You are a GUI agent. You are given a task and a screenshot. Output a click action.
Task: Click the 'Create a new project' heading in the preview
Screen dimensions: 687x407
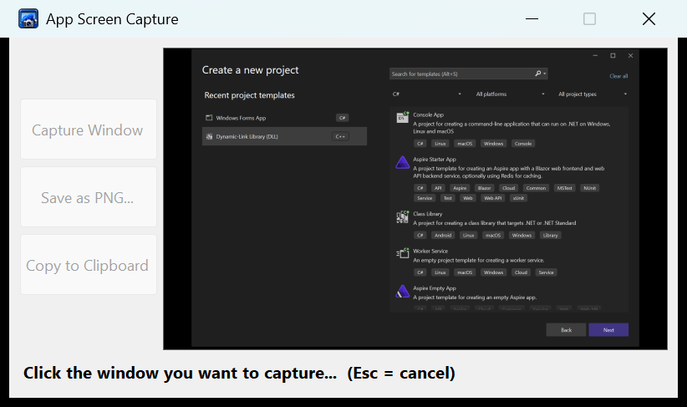click(x=250, y=70)
